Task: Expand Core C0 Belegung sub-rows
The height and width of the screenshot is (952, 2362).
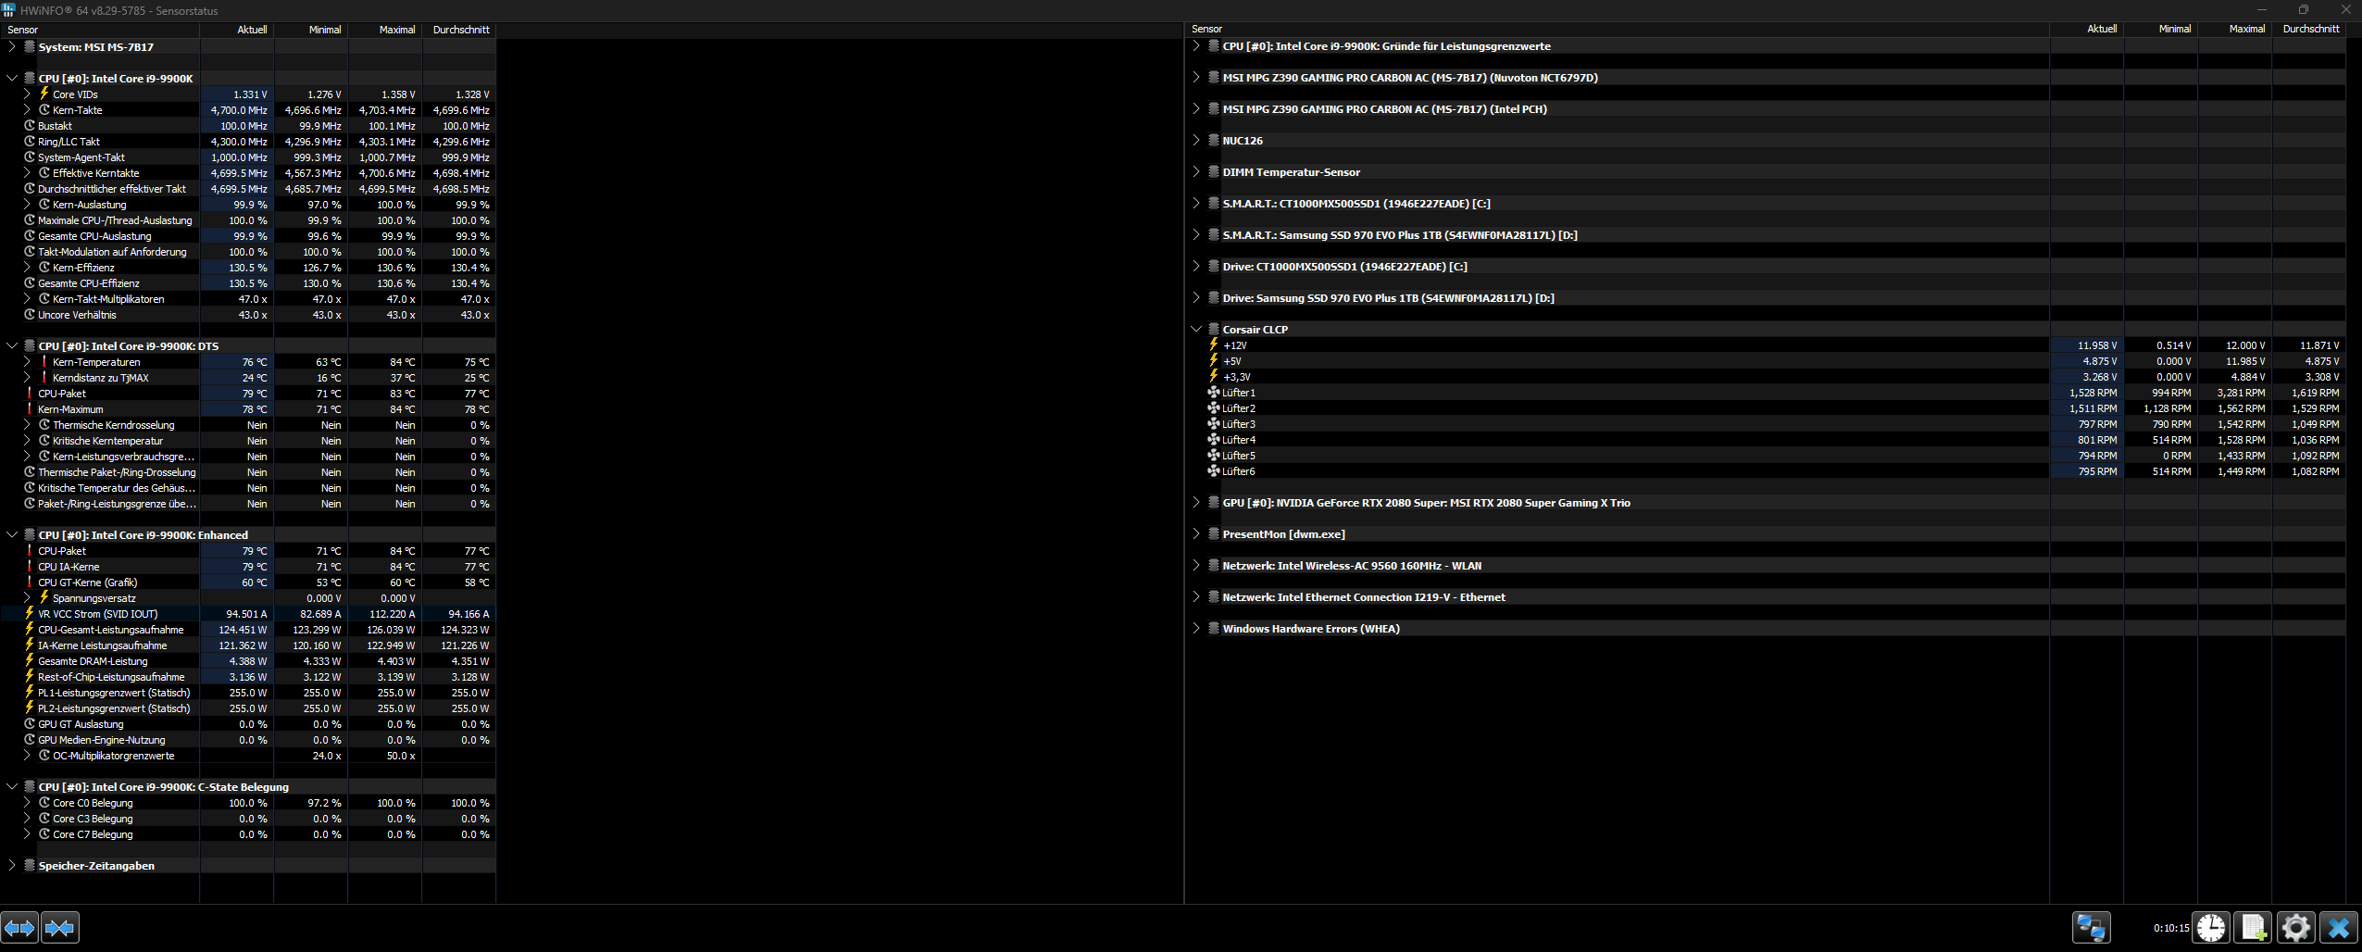Action: (x=27, y=802)
